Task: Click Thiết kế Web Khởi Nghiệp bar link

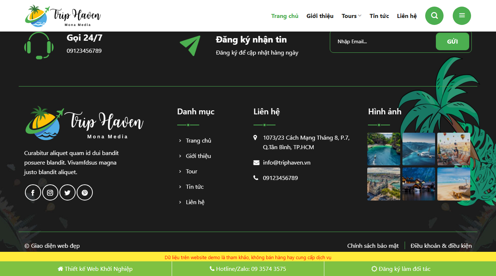Action: (x=95, y=269)
